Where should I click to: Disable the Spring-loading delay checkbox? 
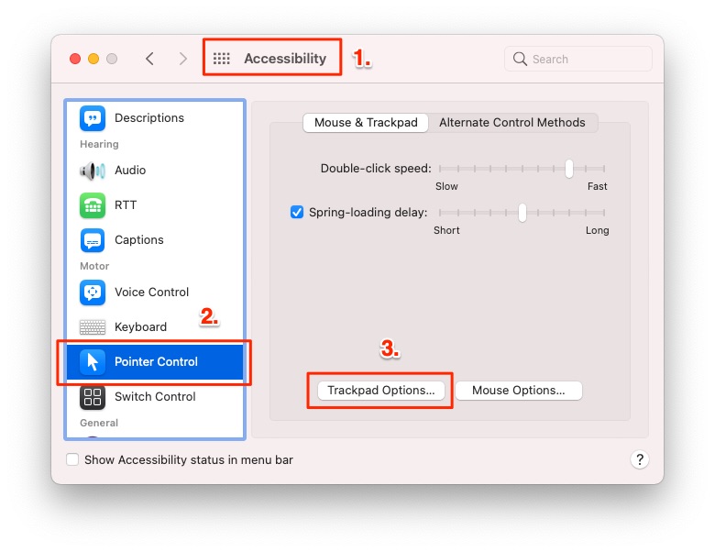(x=297, y=212)
